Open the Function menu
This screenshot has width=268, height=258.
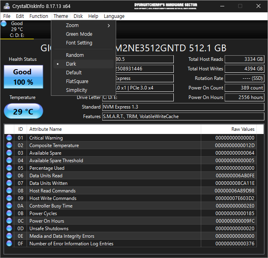pyautogui.click(x=39, y=16)
